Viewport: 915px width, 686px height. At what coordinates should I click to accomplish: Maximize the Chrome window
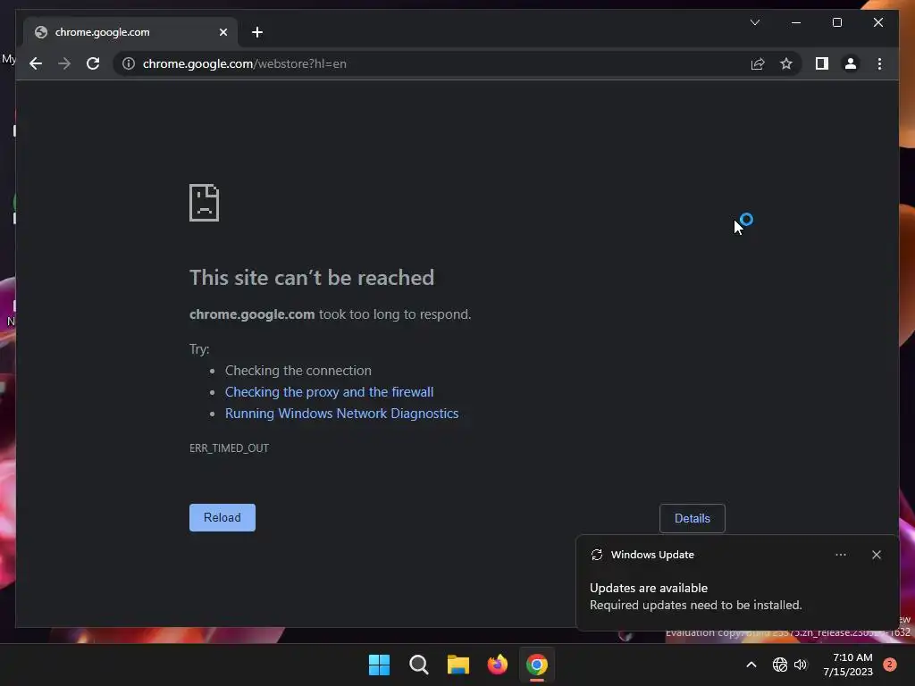836,22
